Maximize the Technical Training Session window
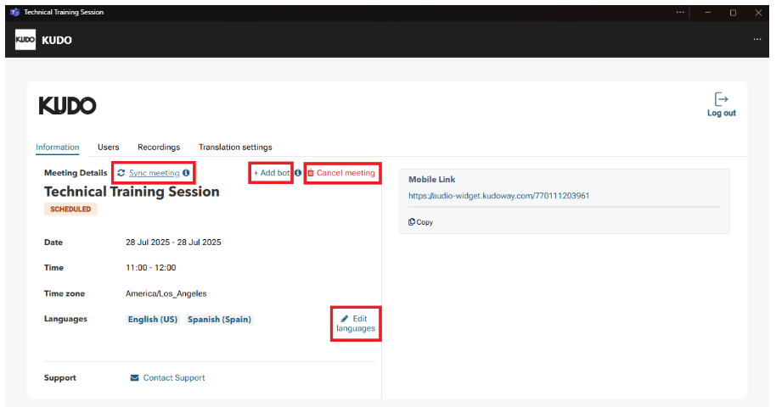The width and height of the screenshot is (776, 407). tap(733, 13)
